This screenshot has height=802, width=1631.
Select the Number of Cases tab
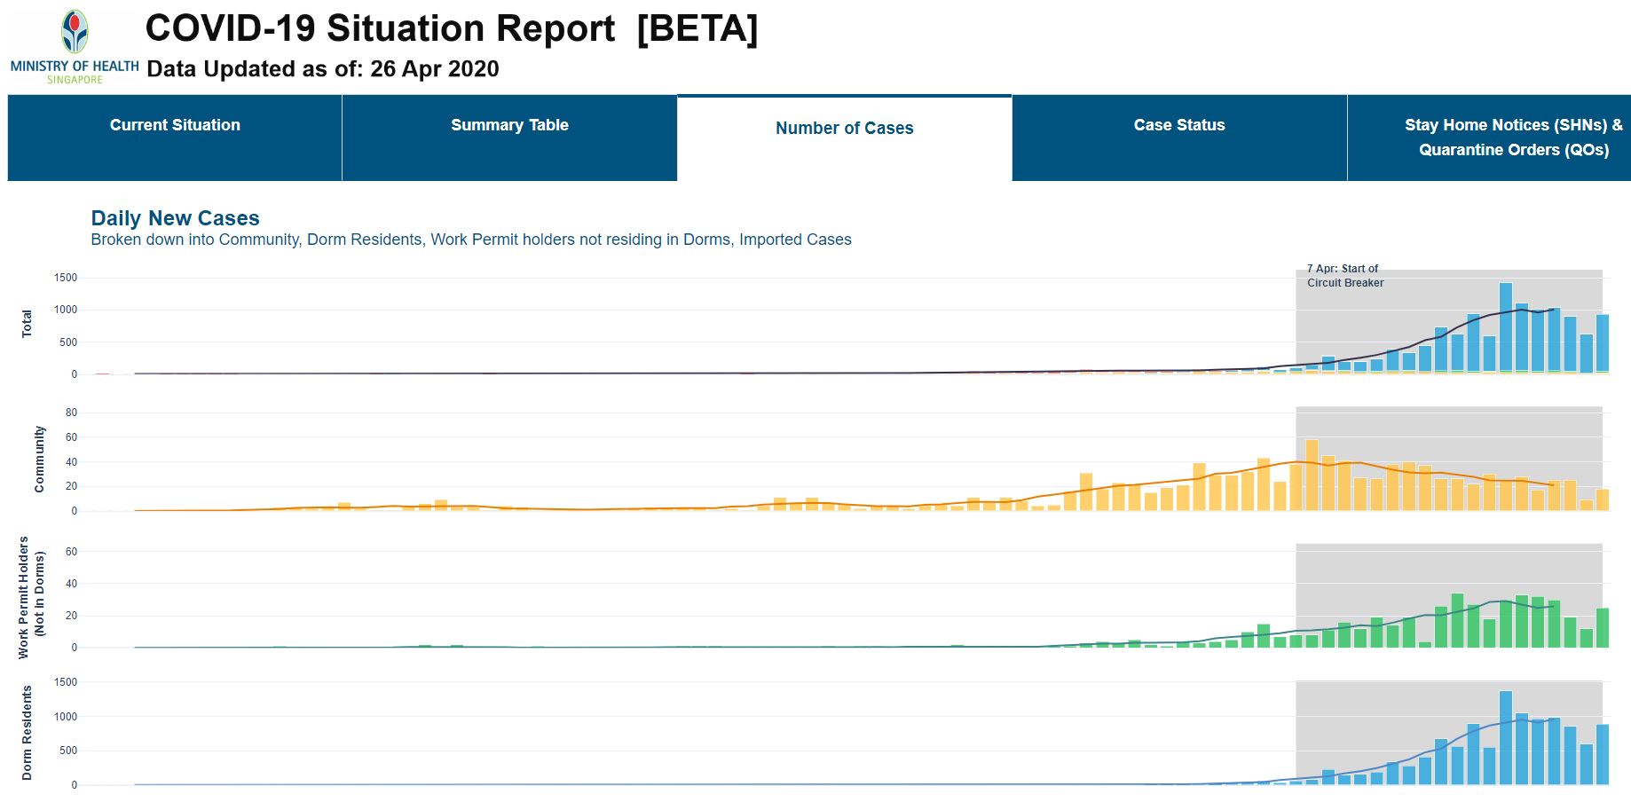[x=844, y=129]
